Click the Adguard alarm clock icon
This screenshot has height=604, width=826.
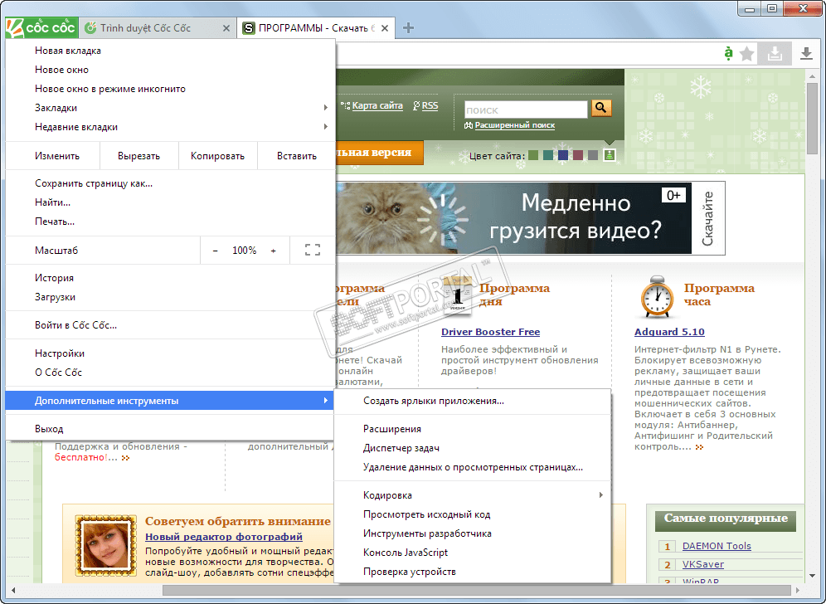coord(656,296)
